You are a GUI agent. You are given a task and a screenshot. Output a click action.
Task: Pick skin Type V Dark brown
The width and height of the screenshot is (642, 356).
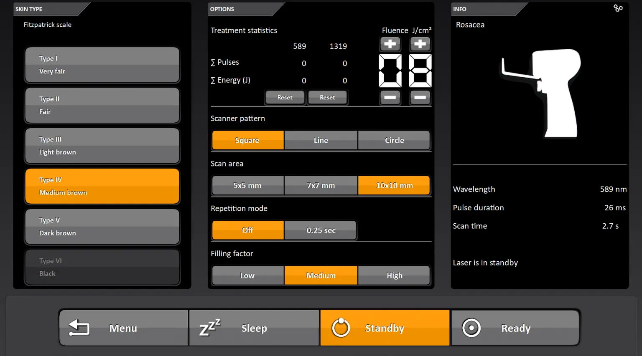point(102,227)
